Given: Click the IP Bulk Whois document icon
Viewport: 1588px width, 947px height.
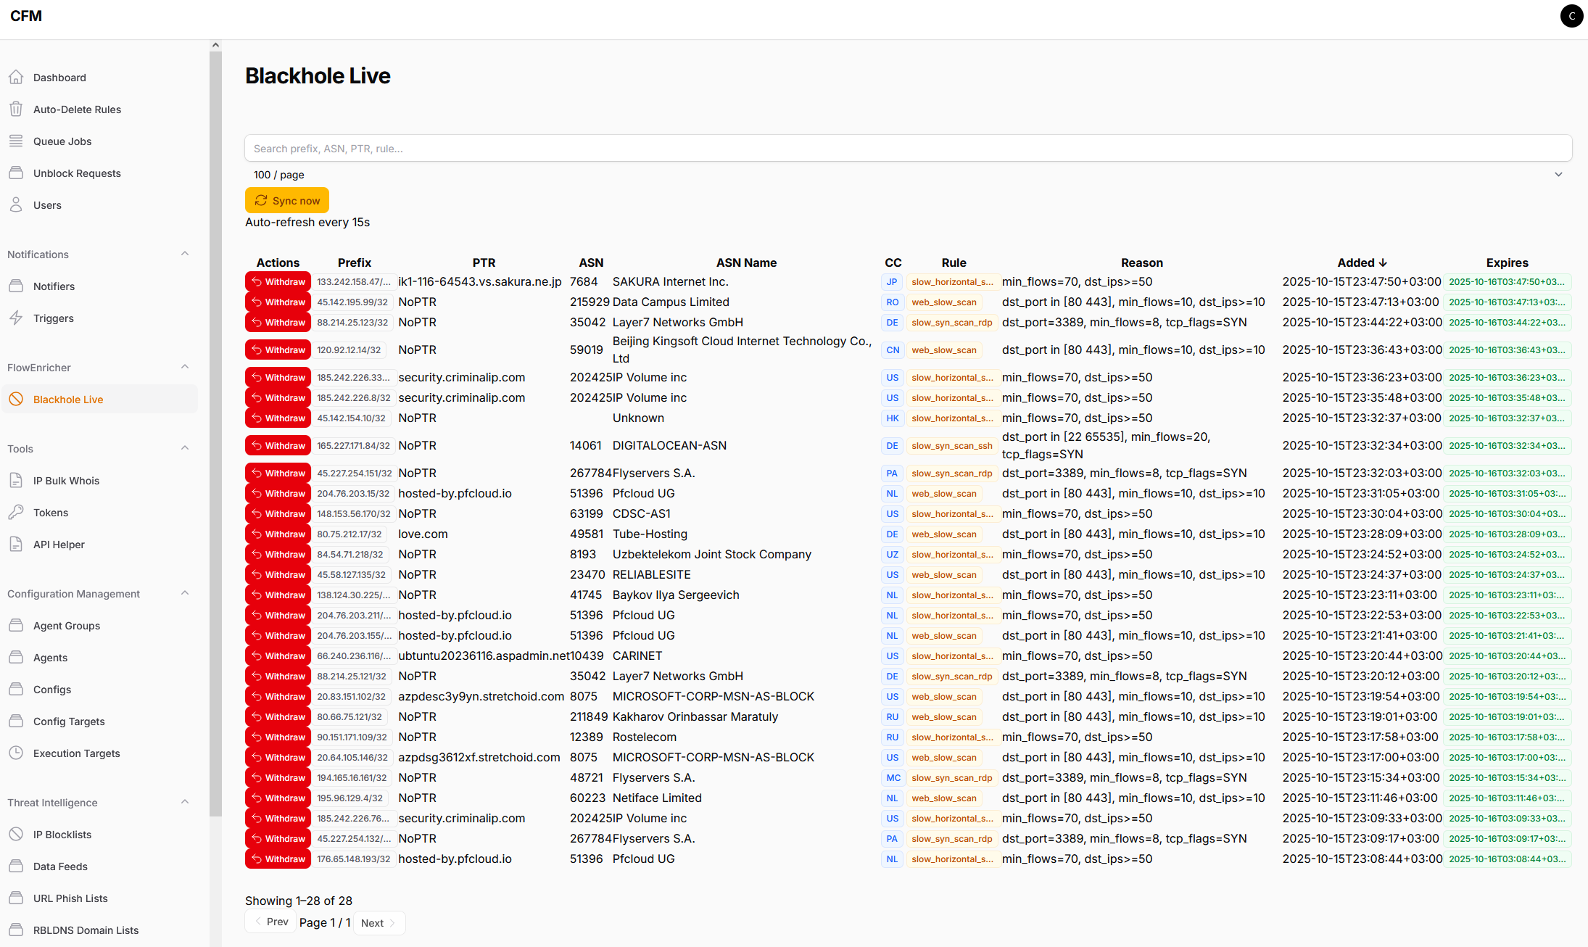Looking at the screenshot, I should pos(16,481).
